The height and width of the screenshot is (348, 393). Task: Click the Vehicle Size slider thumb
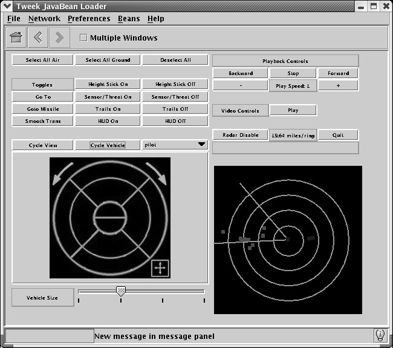click(121, 291)
